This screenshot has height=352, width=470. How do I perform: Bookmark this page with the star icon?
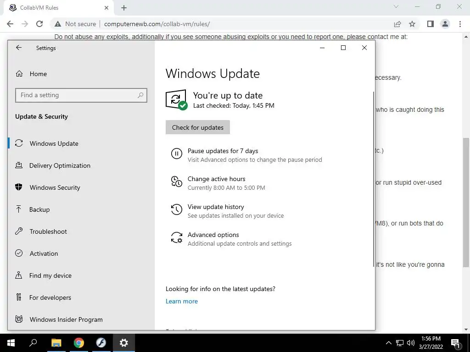point(412,24)
